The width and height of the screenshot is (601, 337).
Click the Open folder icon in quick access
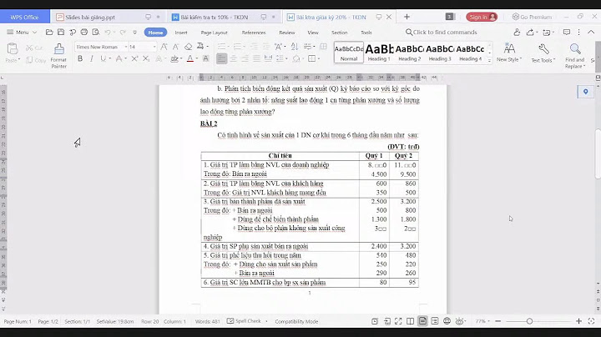49,33
